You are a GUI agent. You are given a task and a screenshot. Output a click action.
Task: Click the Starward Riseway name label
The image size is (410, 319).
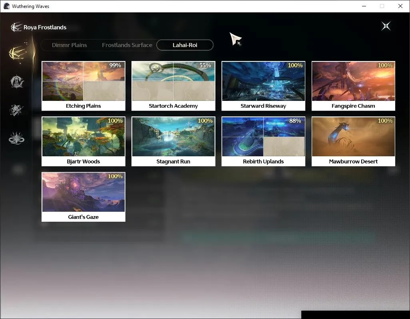(x=263, y=106)
